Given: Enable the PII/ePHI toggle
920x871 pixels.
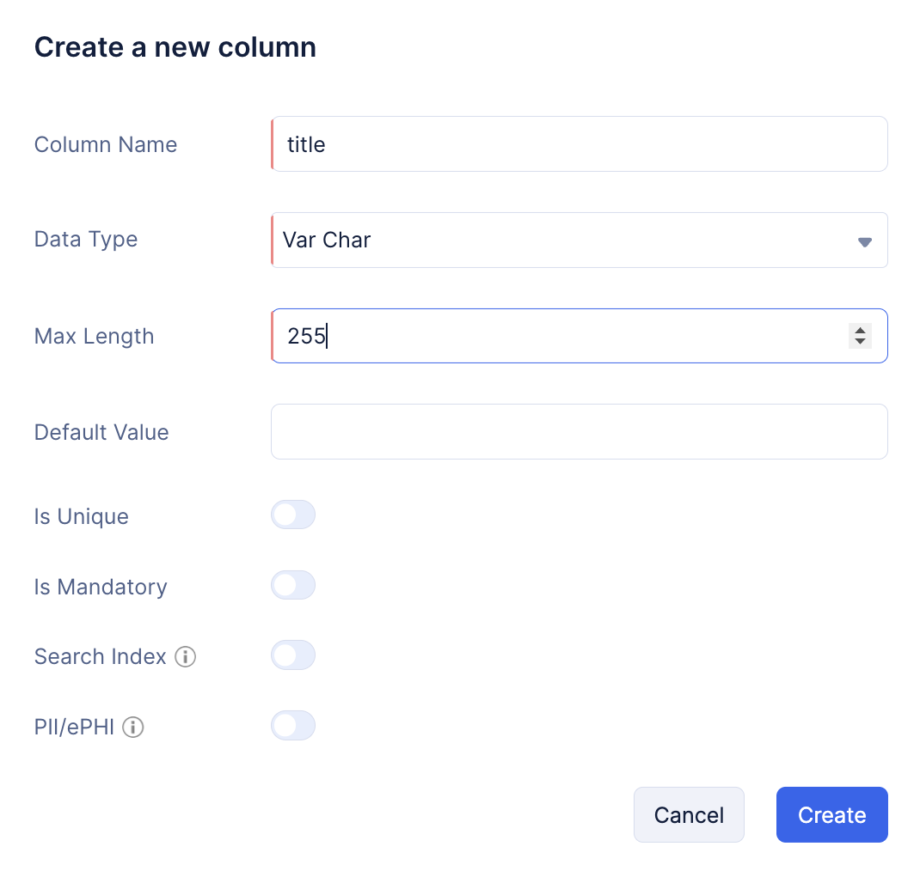Looking at the screenshot, I should [293, 726].
